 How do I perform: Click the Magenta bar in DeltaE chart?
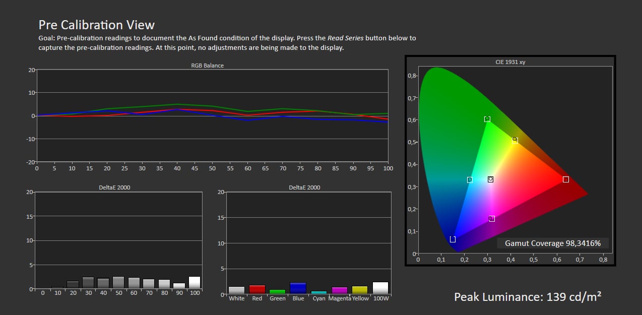point(339,291)
